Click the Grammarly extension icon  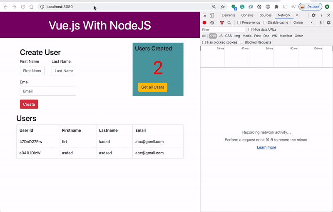(242, 7)
